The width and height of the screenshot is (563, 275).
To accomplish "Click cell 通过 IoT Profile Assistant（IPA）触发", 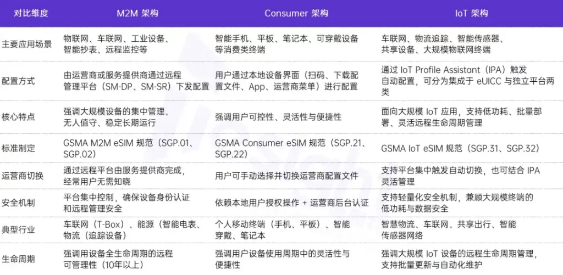I will 469,81.
